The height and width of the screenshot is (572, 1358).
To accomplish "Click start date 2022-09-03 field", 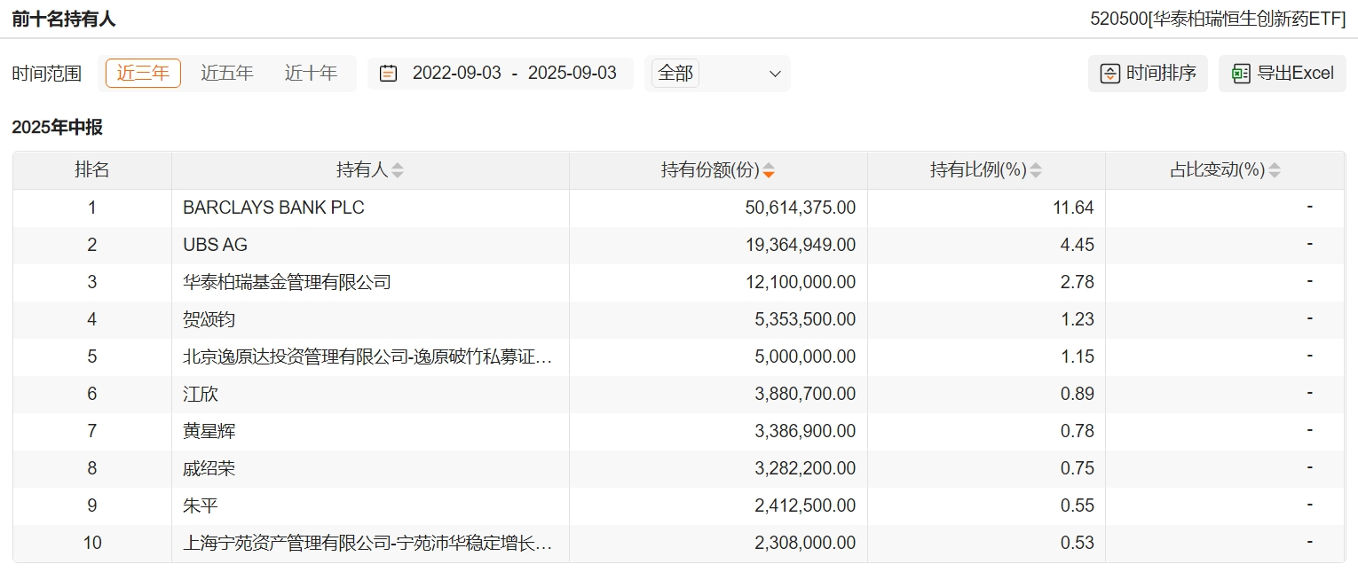I will tap(457, 74).
